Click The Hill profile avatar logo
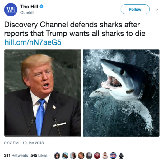 pos(11,10)
